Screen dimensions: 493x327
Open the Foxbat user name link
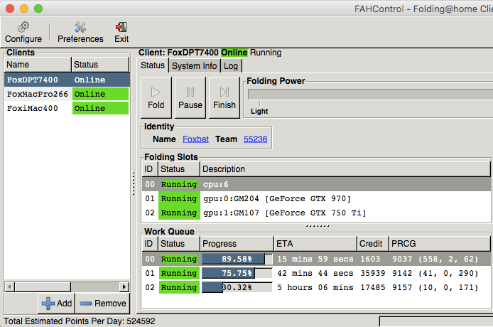click(195, 139)
